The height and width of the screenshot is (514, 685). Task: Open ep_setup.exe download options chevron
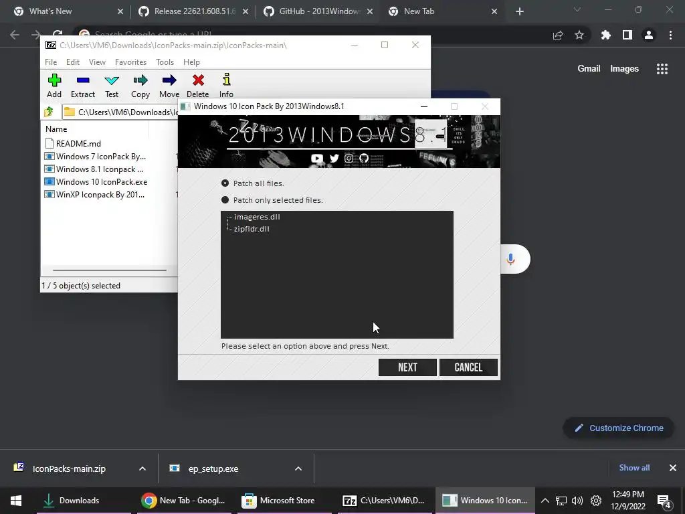[298, 468]
